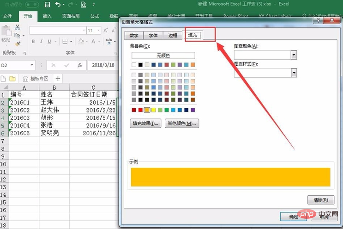Click the Save icon in quick access toolbar
This screenshot has width=343, height=229.
pos(47,4)
